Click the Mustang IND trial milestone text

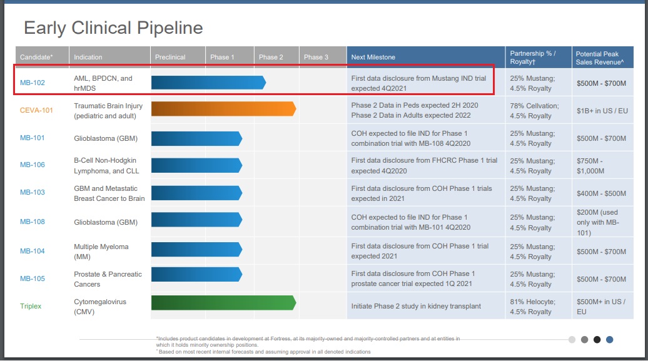pos(418,83)
